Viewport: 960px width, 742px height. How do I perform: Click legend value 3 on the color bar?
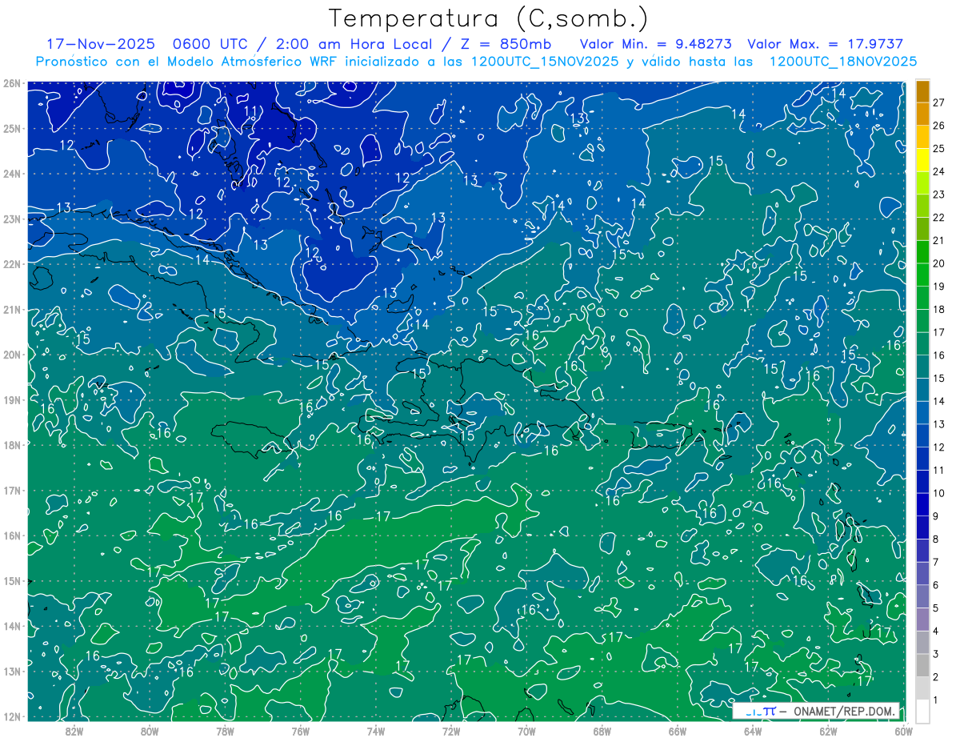936,654
